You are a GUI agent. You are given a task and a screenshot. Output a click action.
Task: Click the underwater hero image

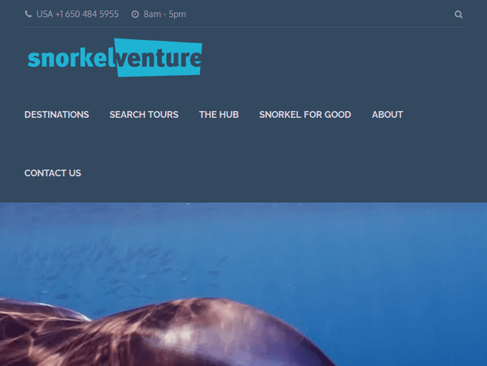pyautogui.click(x=243, y=284)
